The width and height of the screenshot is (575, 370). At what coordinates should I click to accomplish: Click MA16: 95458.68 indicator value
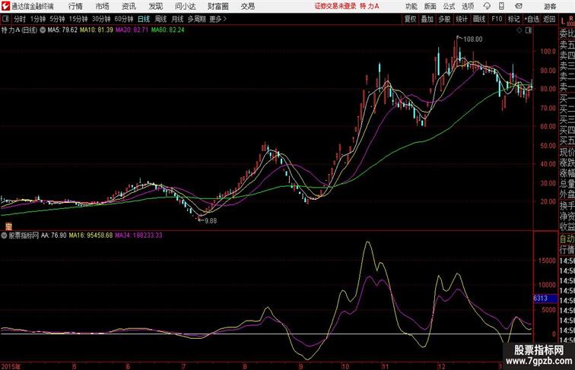[91, 236]
